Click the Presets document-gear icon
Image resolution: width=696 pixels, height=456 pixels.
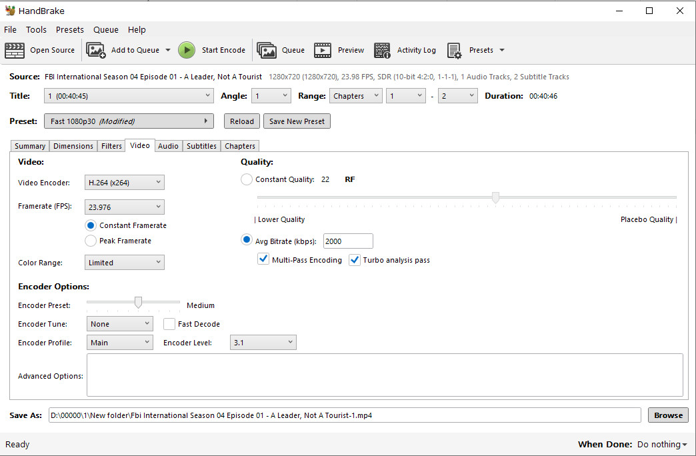pyautogui.click(x=454, y=50)
